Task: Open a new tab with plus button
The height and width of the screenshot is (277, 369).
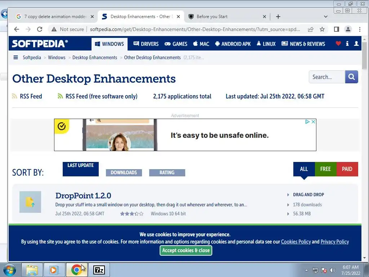Action: [x=278, y=17]
